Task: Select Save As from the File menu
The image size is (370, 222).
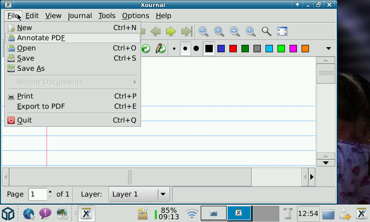Action: pyautogui.click(x=73, y=68)
